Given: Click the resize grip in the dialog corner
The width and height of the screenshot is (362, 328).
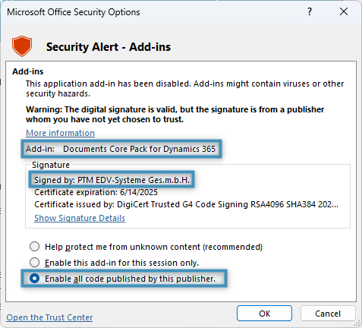Looking at the screenshot, I should coord(357,323).
